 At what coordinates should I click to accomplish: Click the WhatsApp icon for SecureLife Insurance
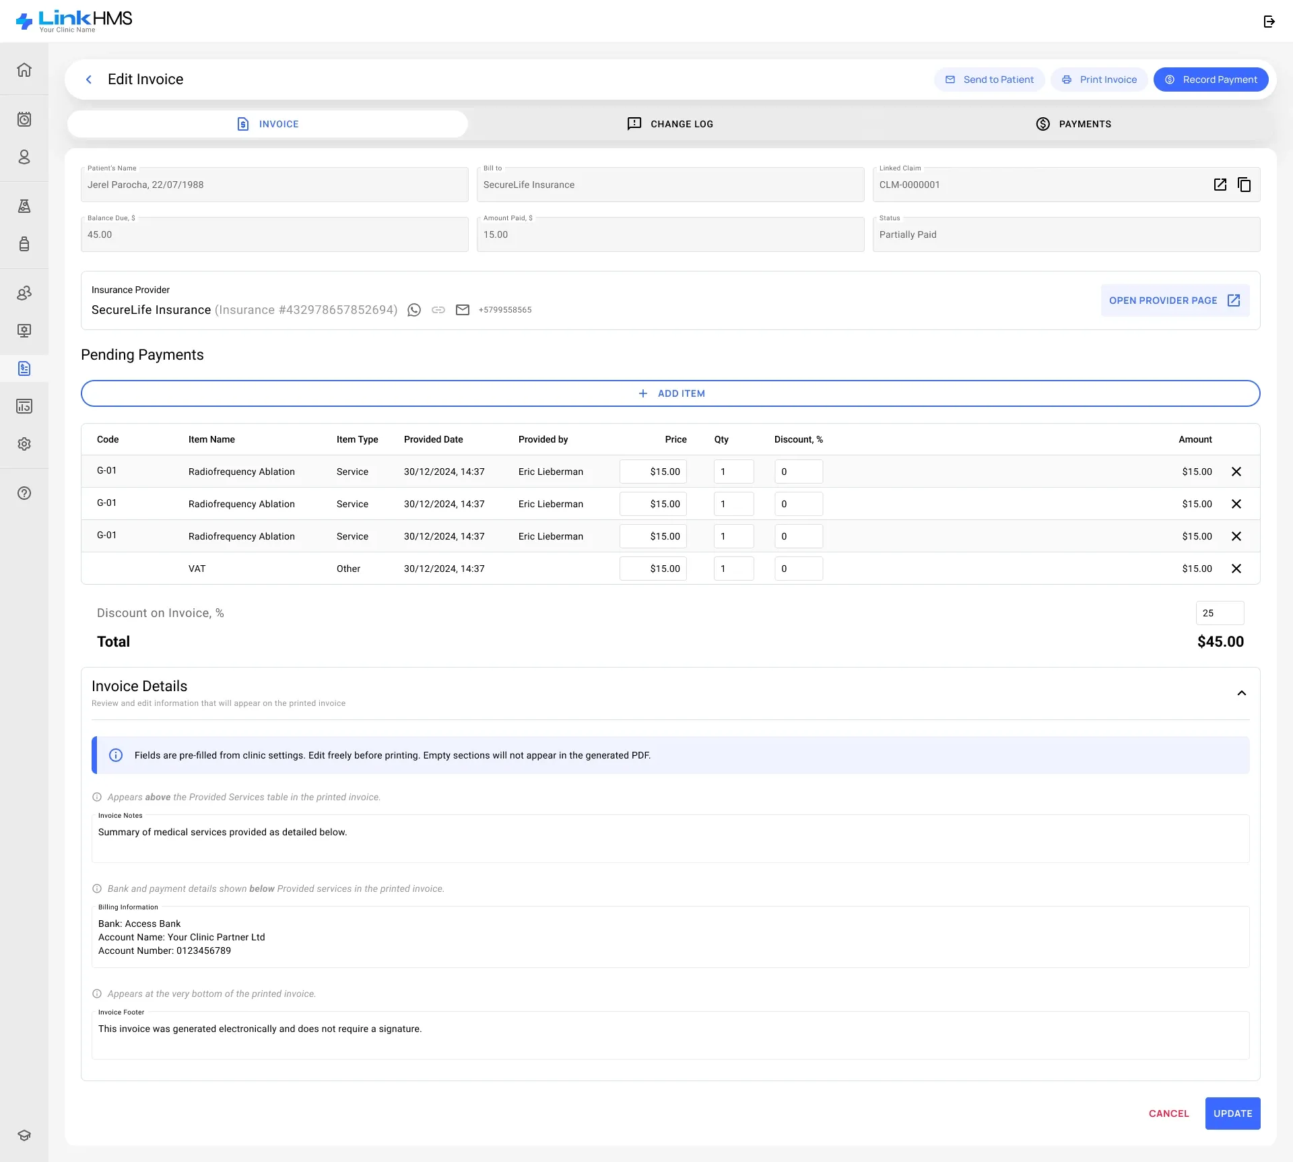(414, 310)
